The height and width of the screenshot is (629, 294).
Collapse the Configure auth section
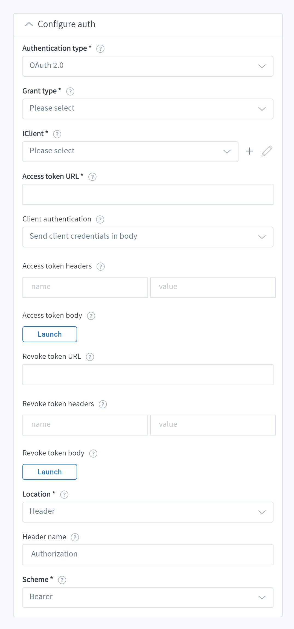29,24
